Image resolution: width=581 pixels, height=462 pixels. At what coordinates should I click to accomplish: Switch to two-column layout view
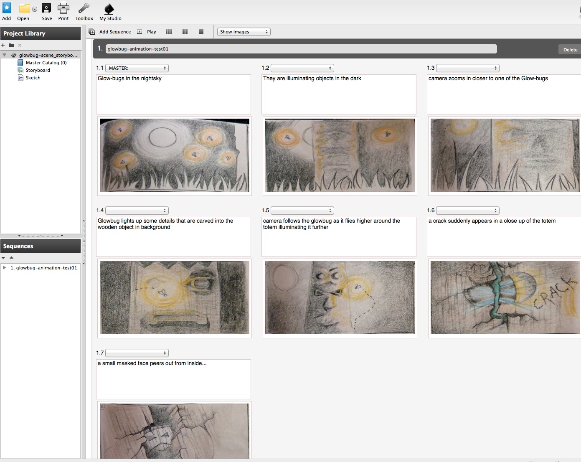pos(185,32)
